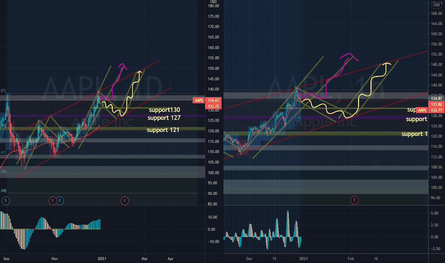Screen dimensions: 445x263
Task: Click the Sep label on left time axis
Action: (6, 259)
